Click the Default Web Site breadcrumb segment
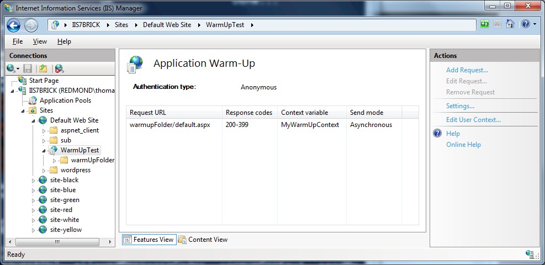This screenshot has width=545, height=265. click(x=167, y=25)
